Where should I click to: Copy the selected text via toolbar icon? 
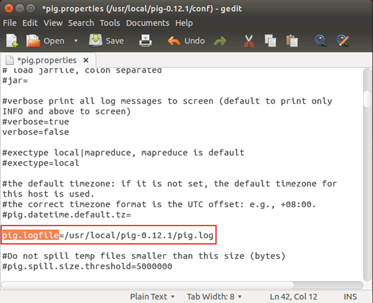pos(270,41)
